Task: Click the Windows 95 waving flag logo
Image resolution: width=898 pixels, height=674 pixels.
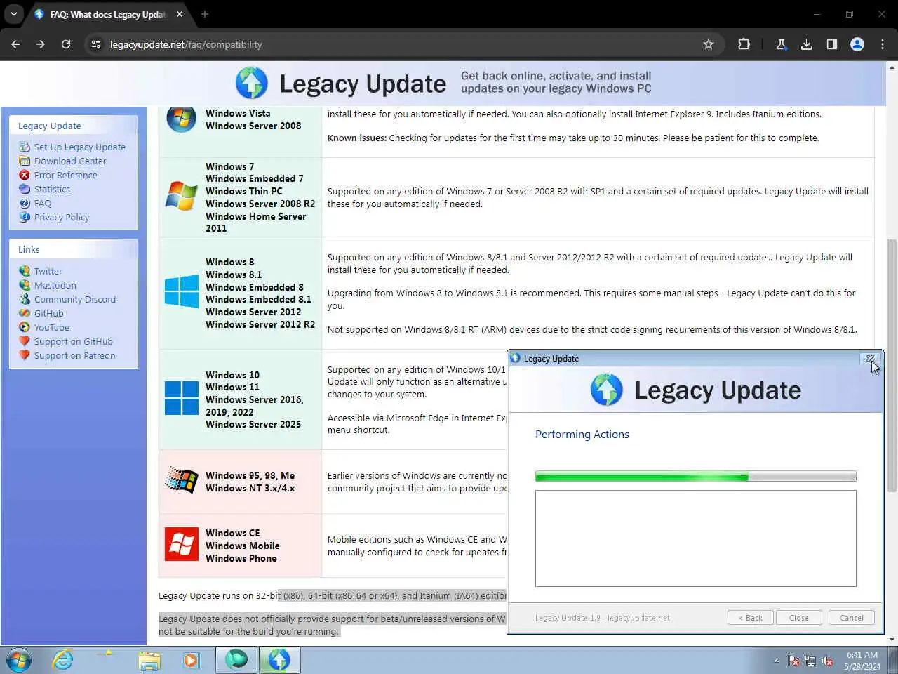Action: click(x=181, y=481)
